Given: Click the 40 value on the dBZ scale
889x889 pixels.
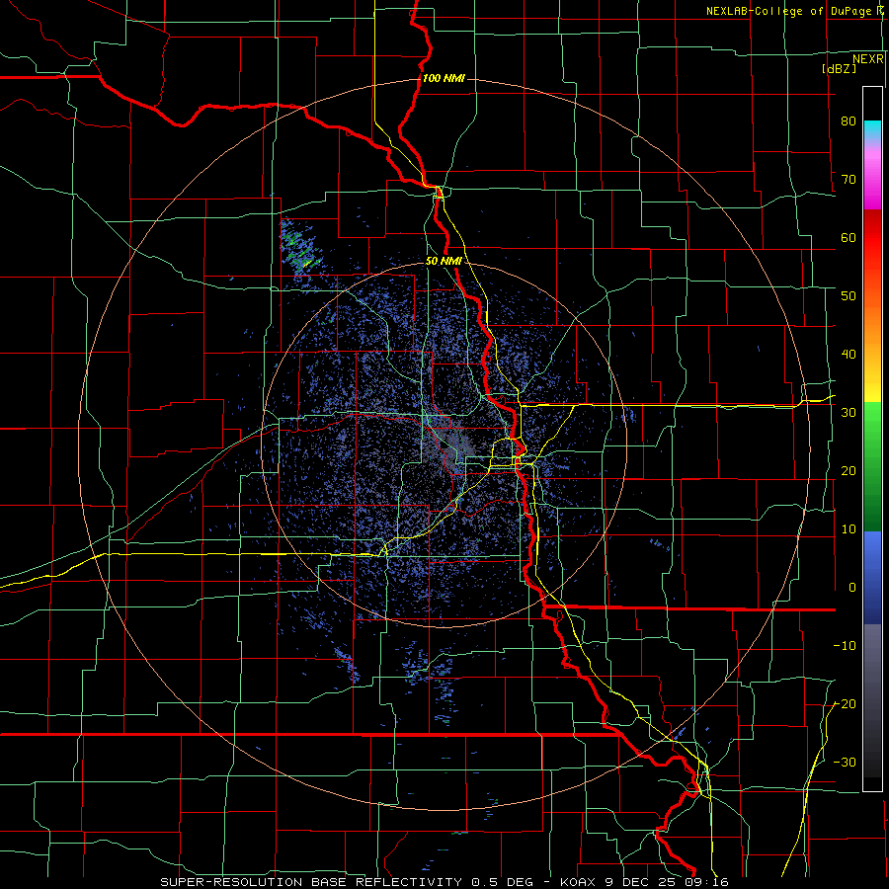Looking at the screenshot, I should [849, 355].
